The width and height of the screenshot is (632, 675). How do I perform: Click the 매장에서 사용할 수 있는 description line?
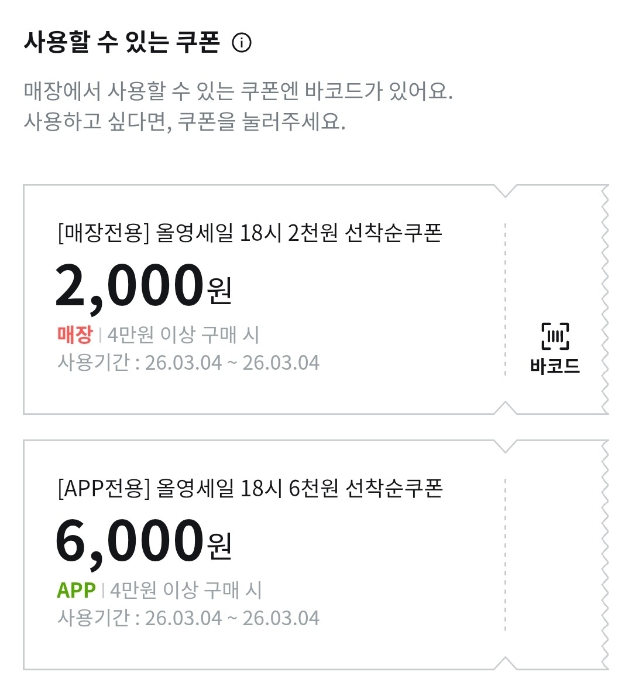coord(238,91)
